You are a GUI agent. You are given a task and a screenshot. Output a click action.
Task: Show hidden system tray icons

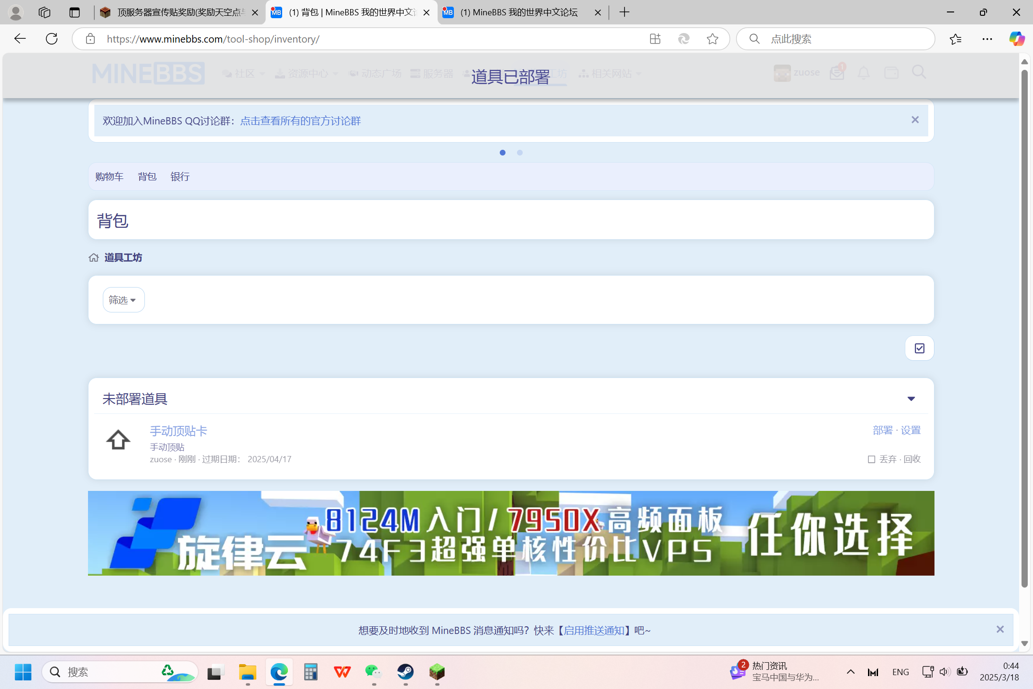[850, 672]
